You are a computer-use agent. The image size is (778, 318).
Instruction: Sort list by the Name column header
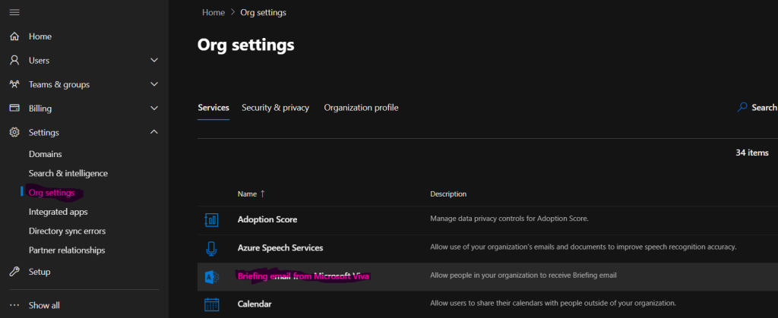click(x=247, y=194)
